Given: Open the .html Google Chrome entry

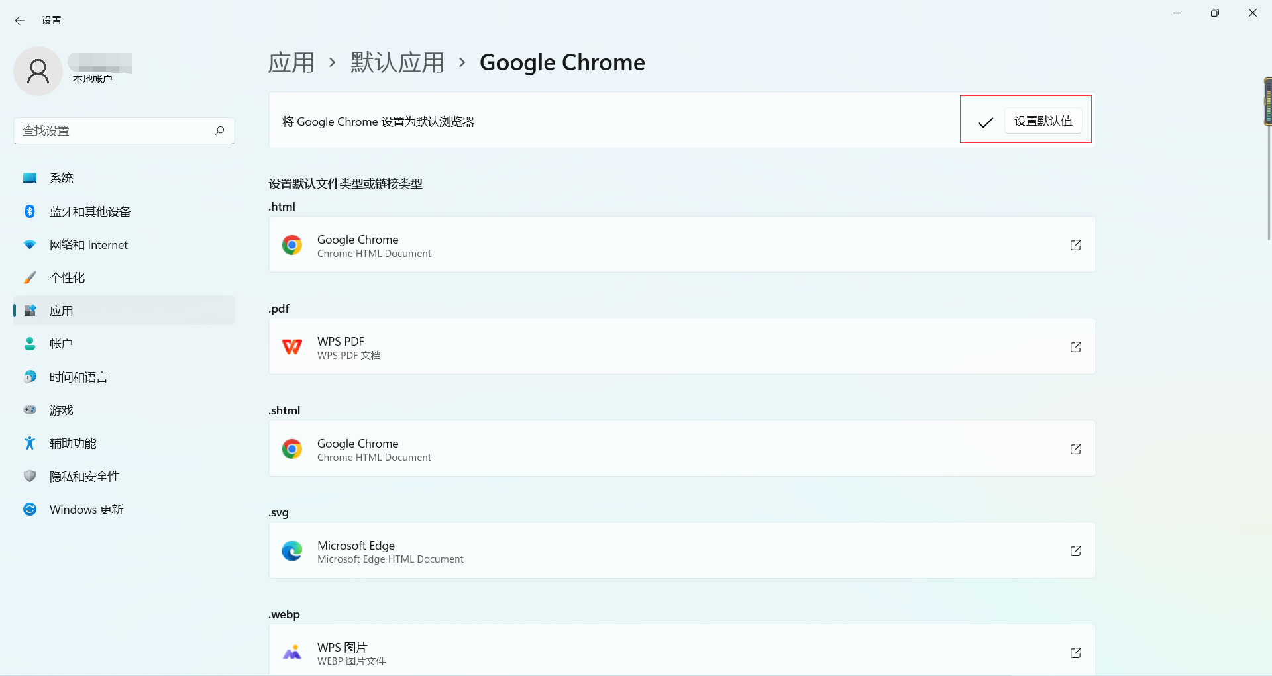Looking at the screenshot, I should (x=682, y=244).
